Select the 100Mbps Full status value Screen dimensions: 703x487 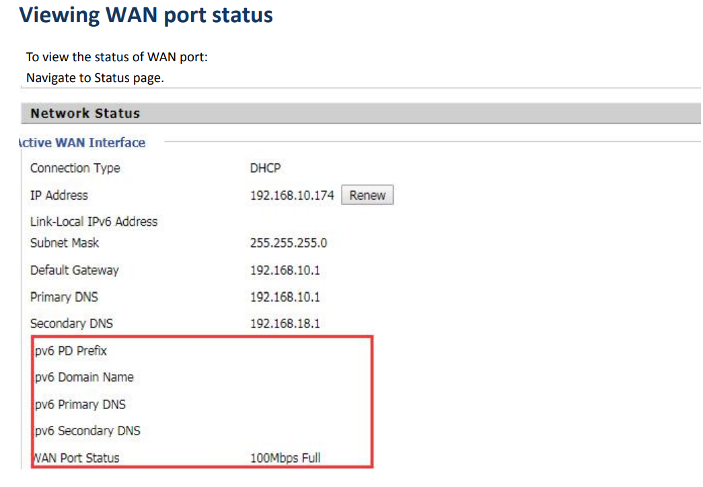click(285, 458)
